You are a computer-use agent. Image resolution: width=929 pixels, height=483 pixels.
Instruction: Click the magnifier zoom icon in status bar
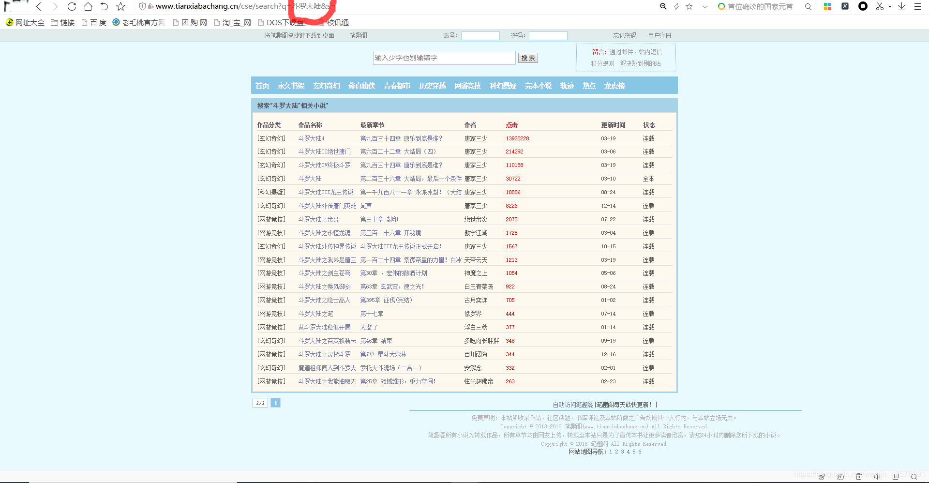click(914, 477)
